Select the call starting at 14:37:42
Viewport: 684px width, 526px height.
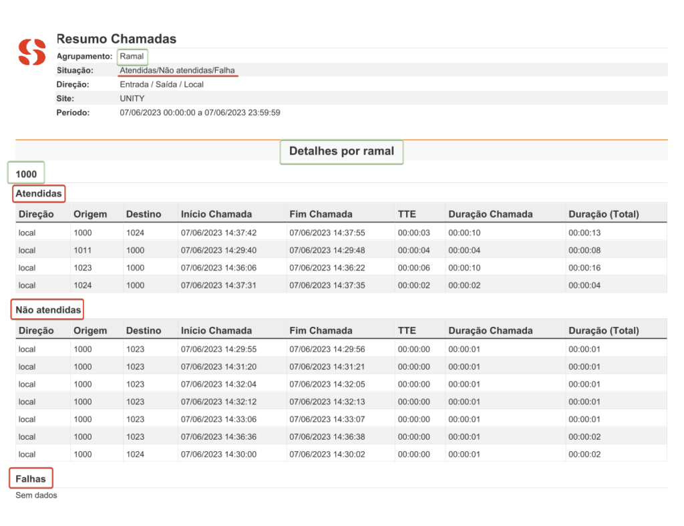tap(218, 233)
